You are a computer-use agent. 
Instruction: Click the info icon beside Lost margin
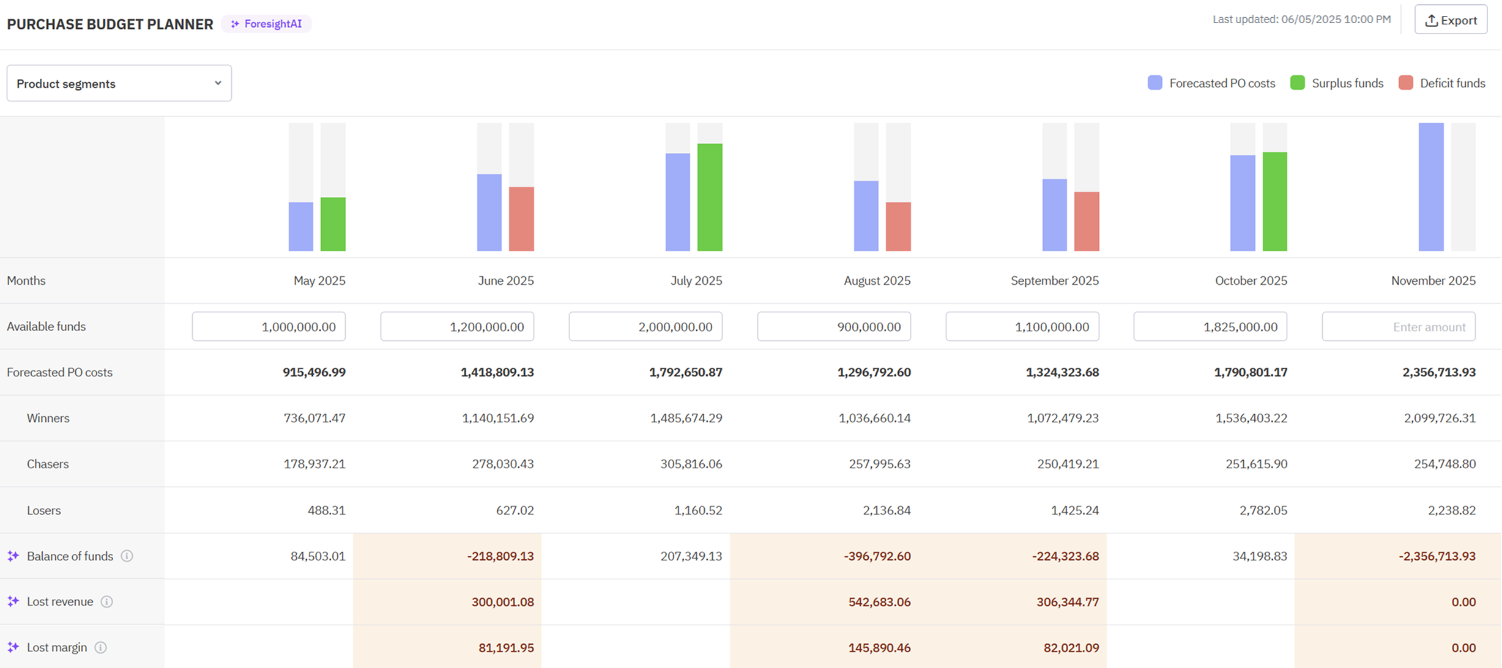100,648
